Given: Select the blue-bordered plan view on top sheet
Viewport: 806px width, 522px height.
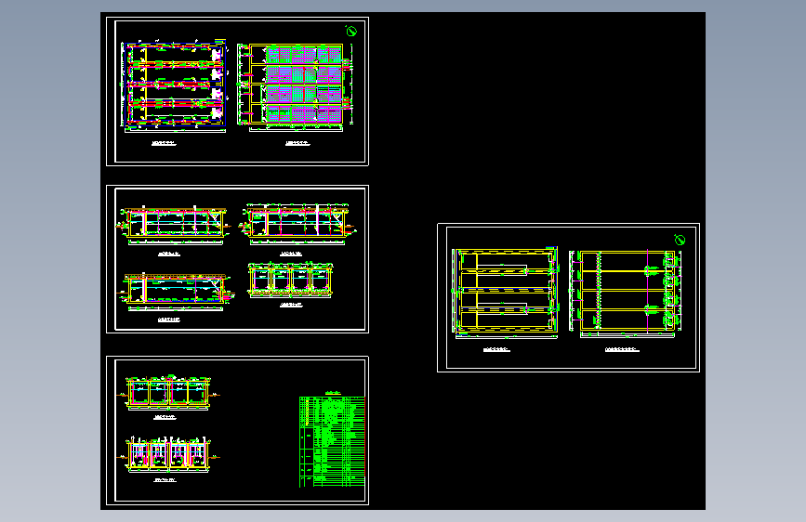Looking at the screenshot, I should (174, 85).
